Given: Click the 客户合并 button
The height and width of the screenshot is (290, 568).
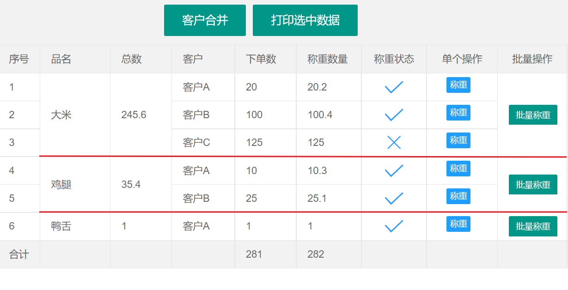Looking at the screenshot, I should [205, 20].
